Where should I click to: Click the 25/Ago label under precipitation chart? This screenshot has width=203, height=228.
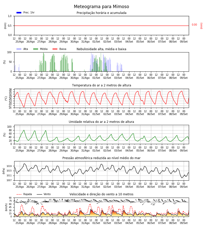(20, 42)
